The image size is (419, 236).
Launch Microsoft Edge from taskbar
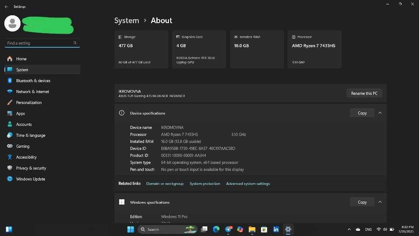(x=216, y=229)
